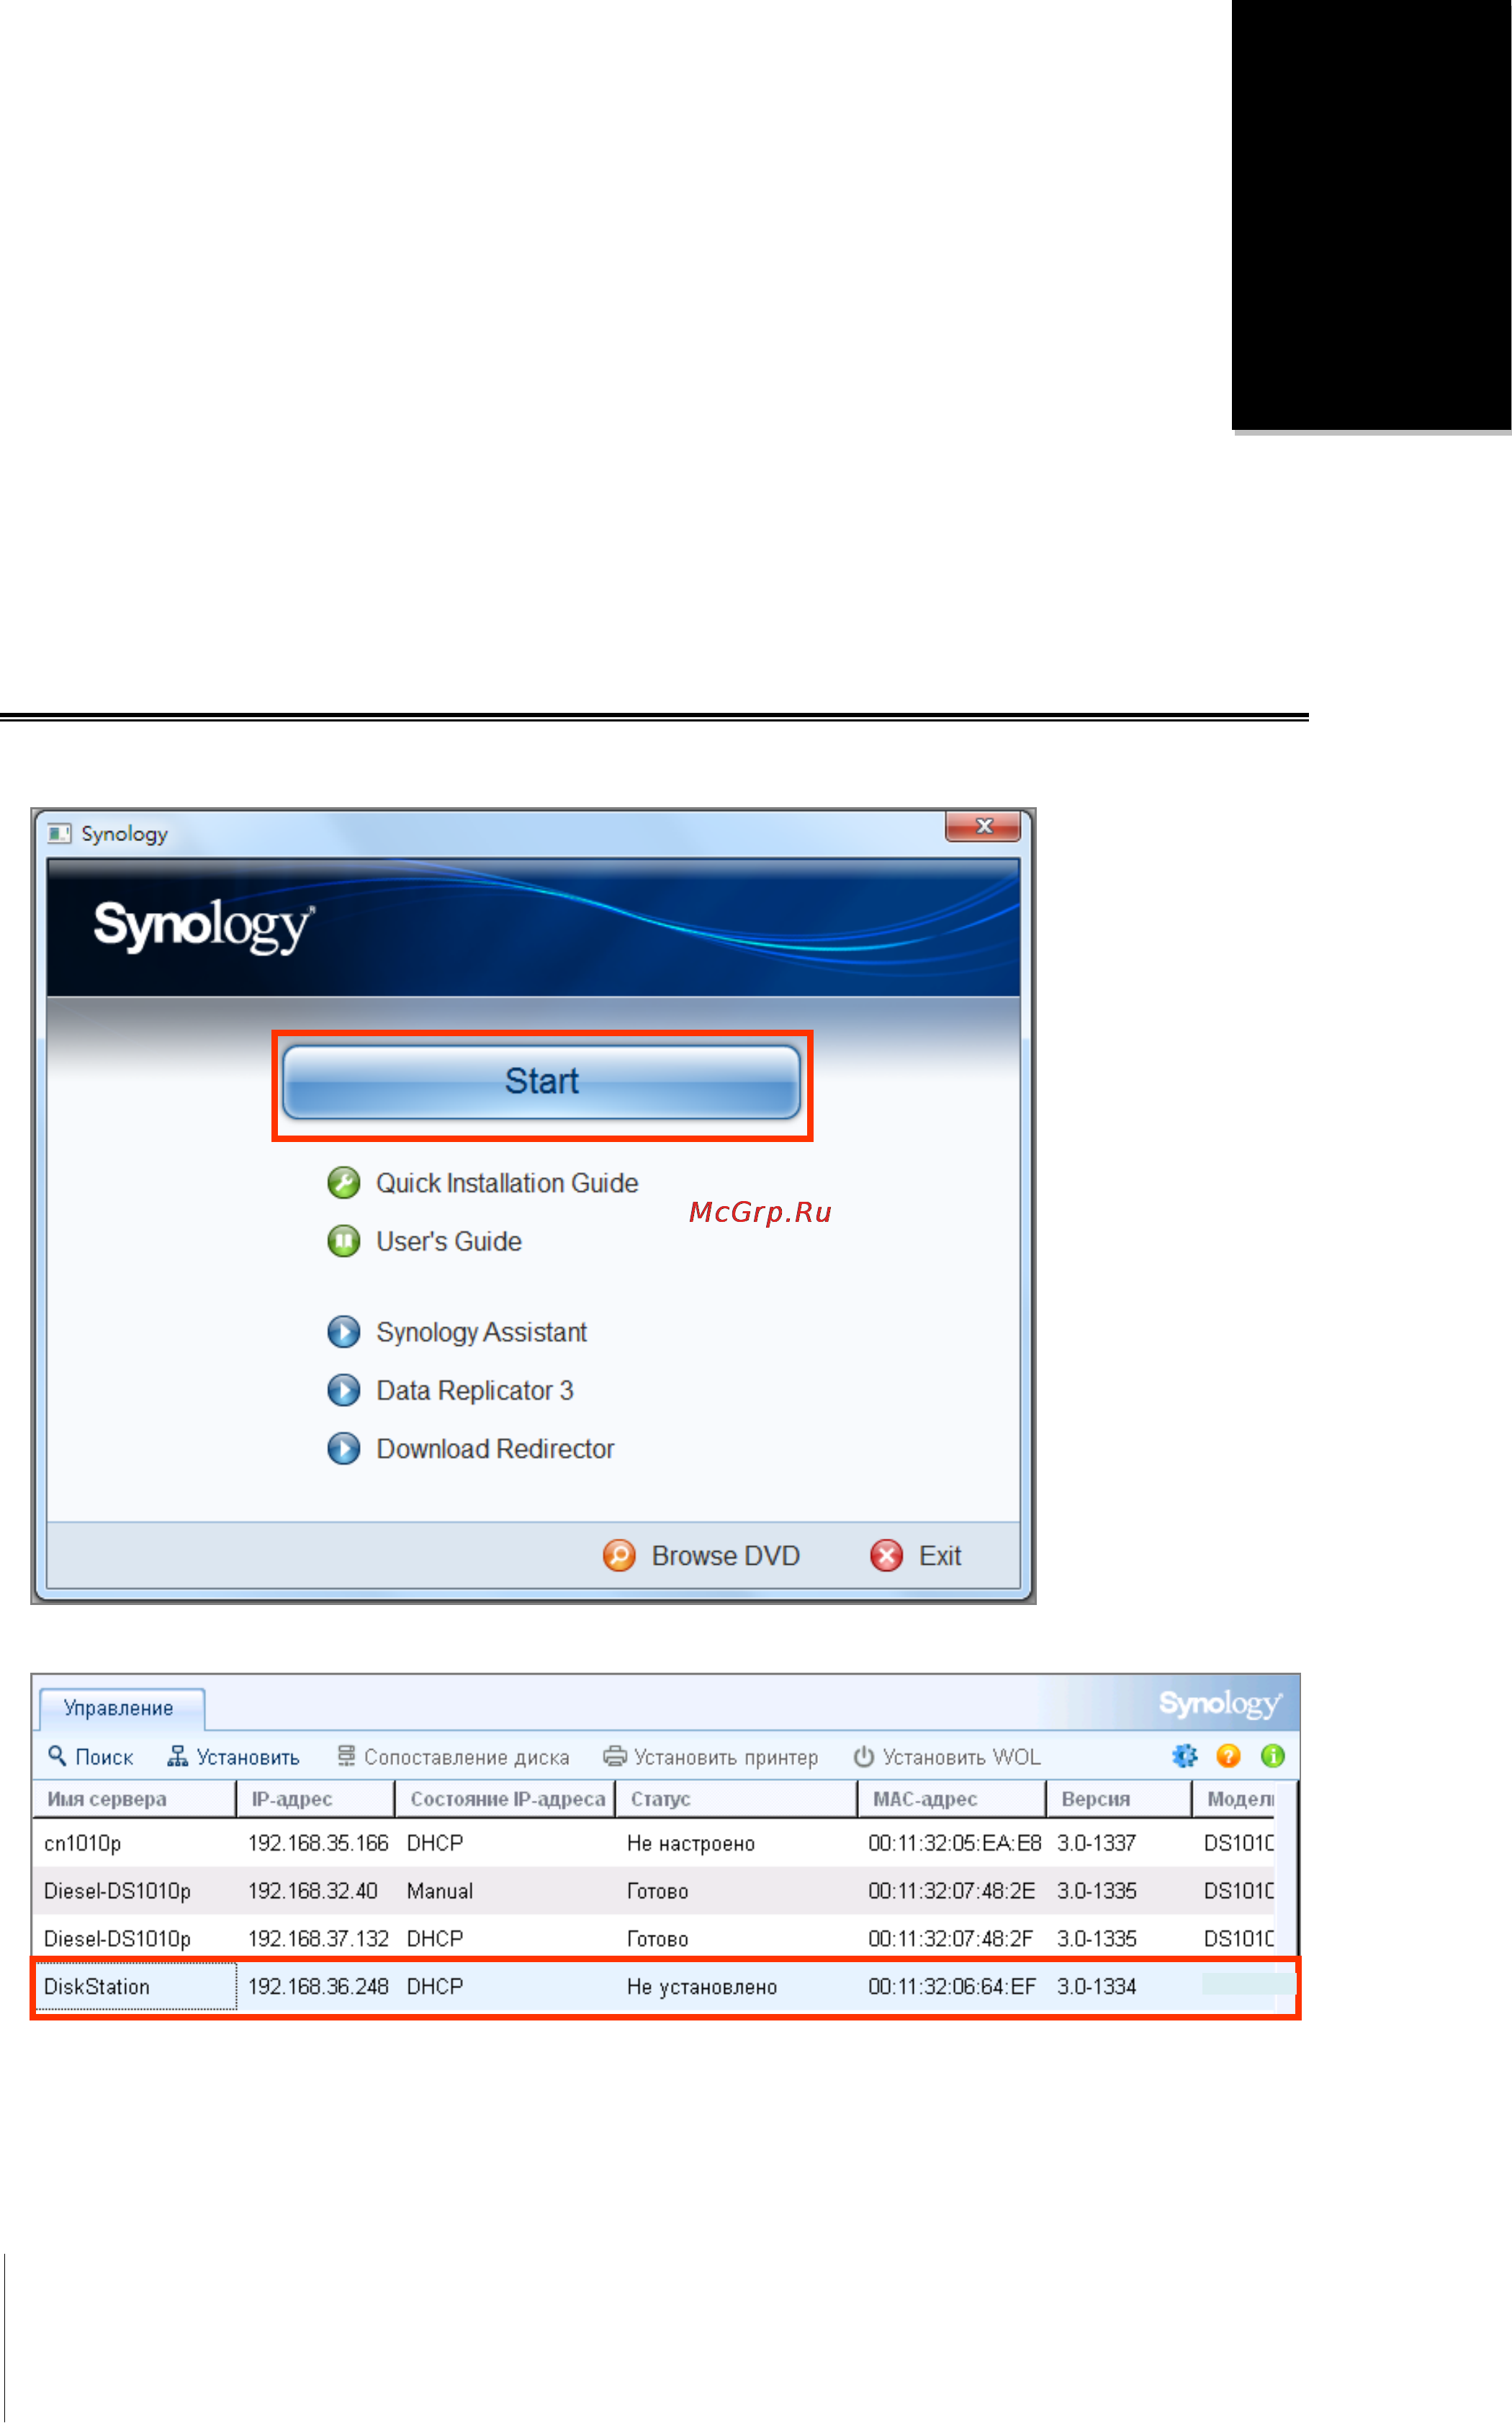Click MAC address 00:11:32:07:48:2F
The width and height of the screenshot is (1512, 2423).
(x=951, y=1939)
